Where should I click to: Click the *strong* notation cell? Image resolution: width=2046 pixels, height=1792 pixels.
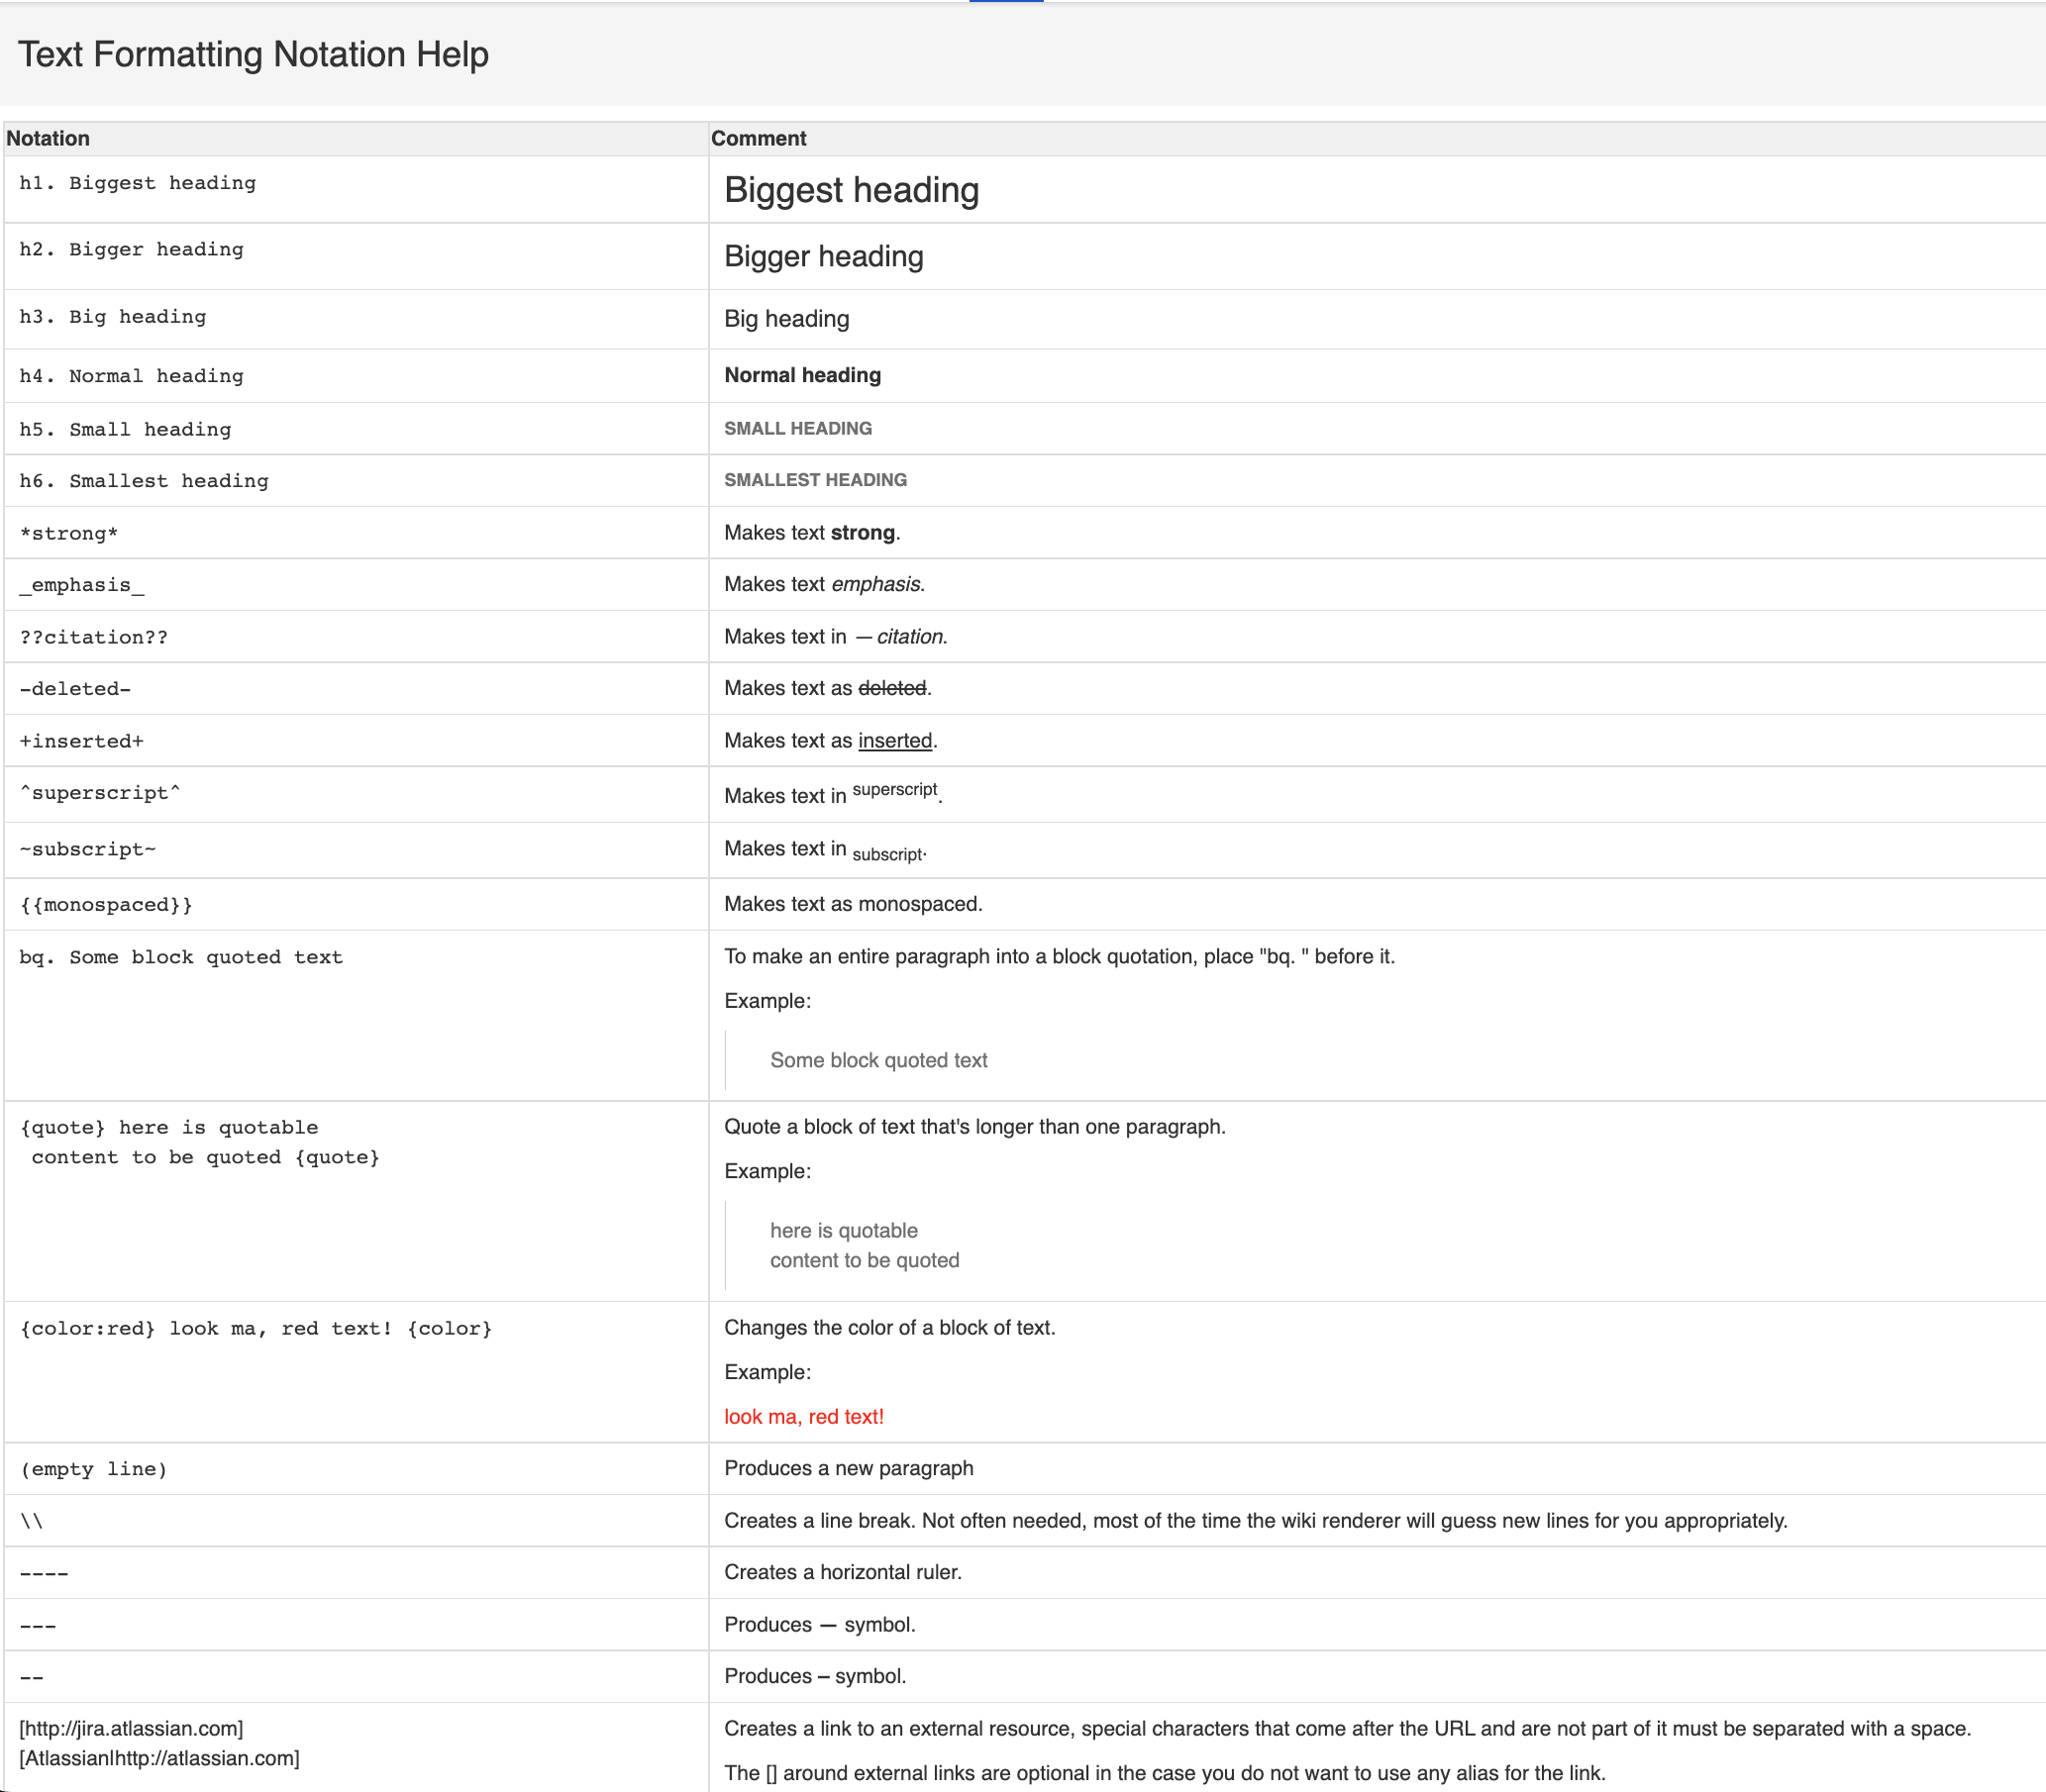coord(69,533)
